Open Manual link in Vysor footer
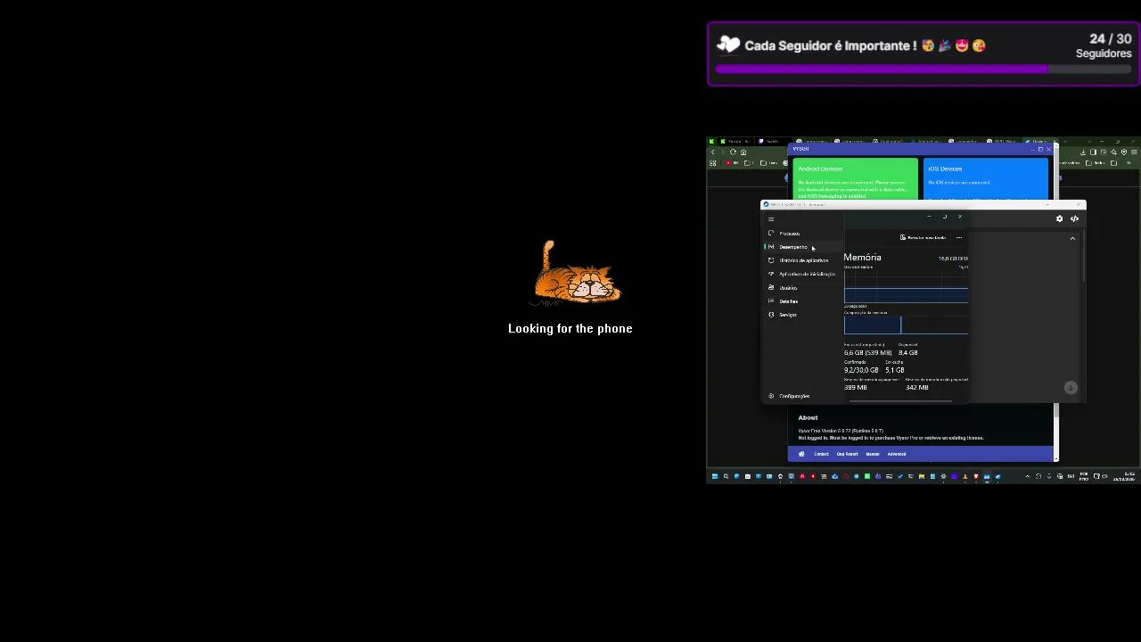This screenshot has height=642, width=1141. tap(873, 454)
